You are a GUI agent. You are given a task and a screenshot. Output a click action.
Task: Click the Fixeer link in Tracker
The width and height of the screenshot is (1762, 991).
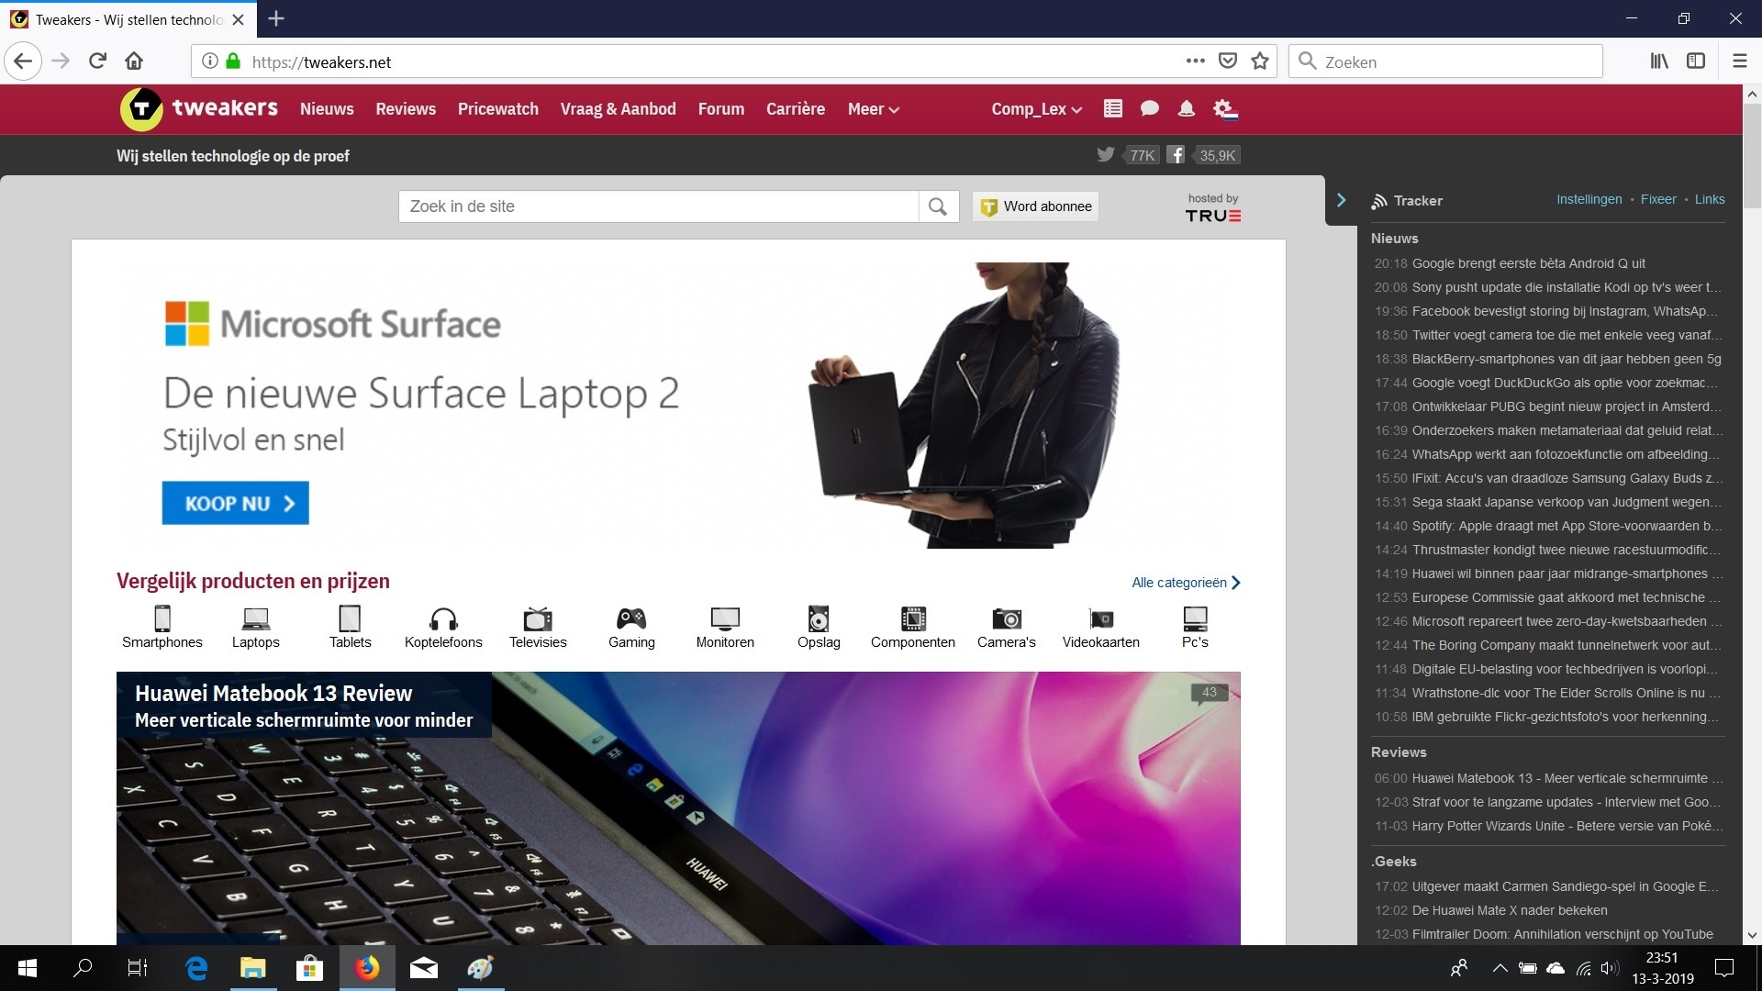1658,199
